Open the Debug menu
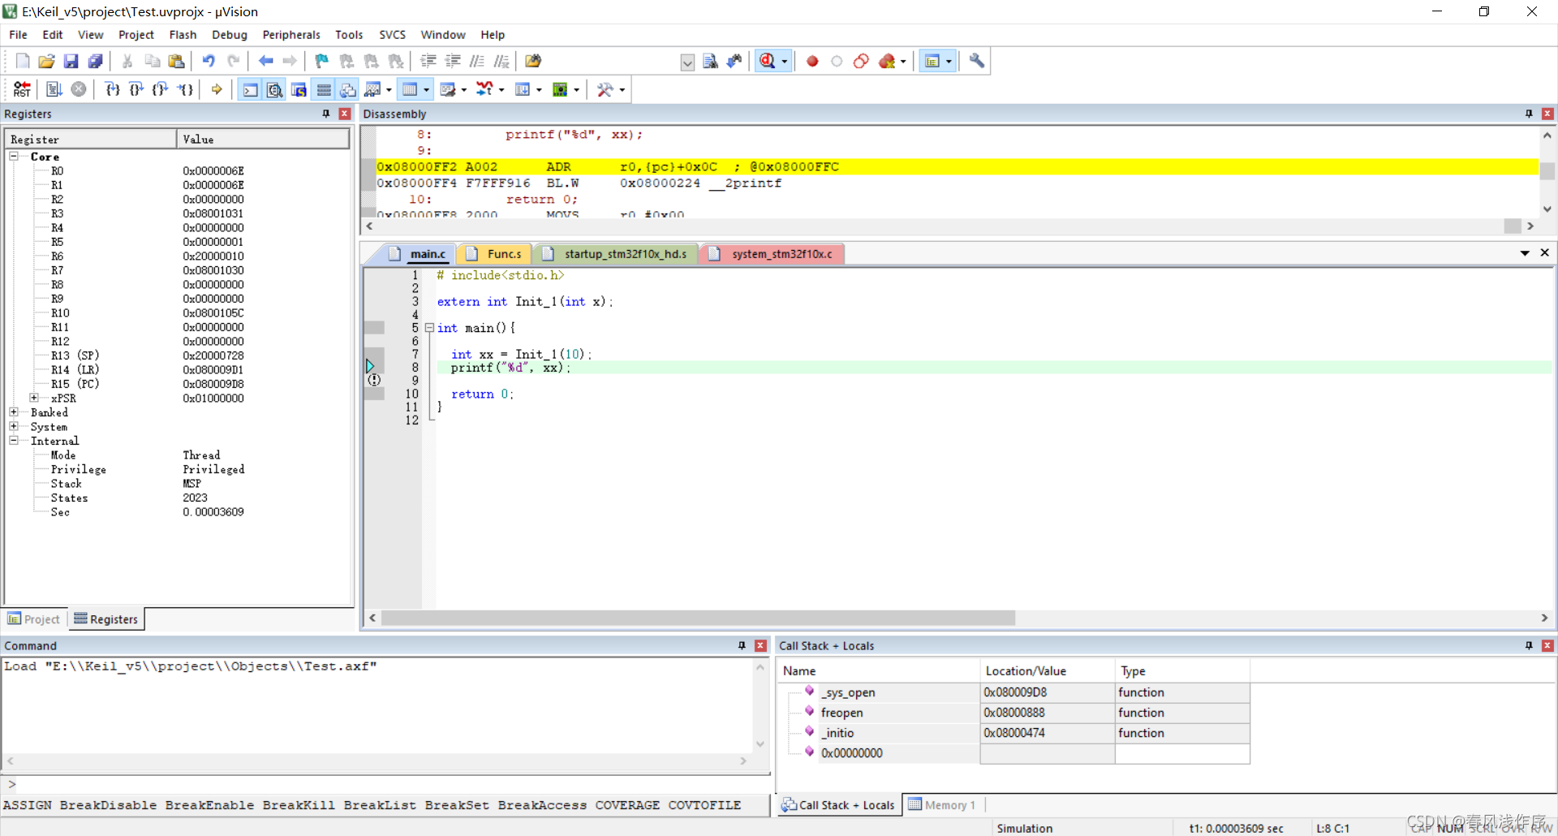 click(x=230, y=35)
